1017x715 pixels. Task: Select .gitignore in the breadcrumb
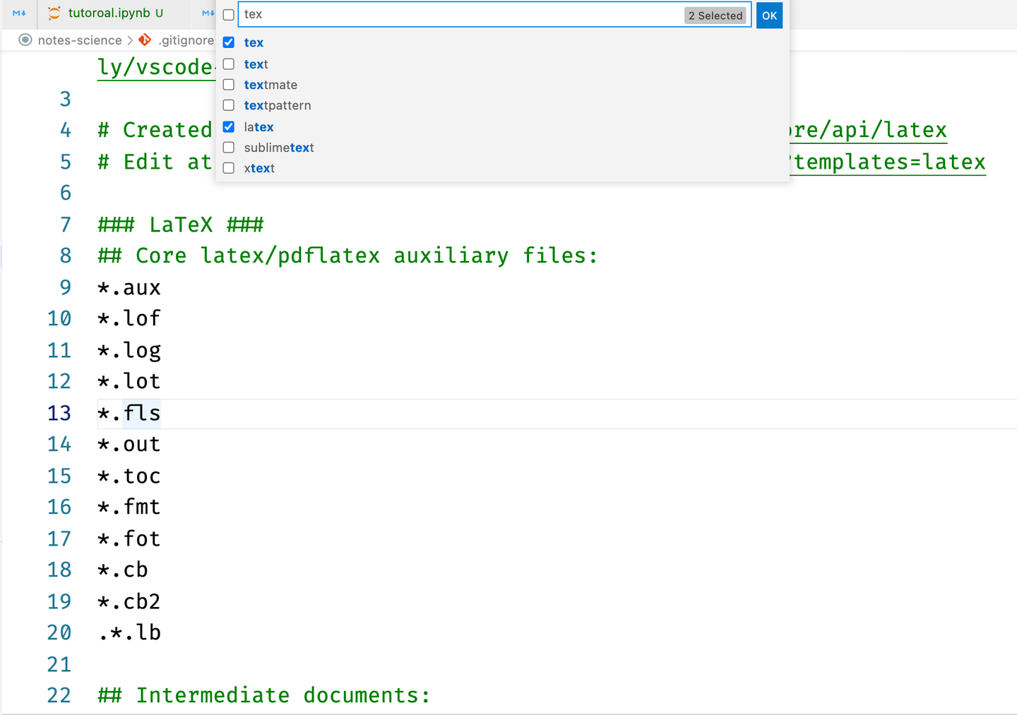[186, 40]
